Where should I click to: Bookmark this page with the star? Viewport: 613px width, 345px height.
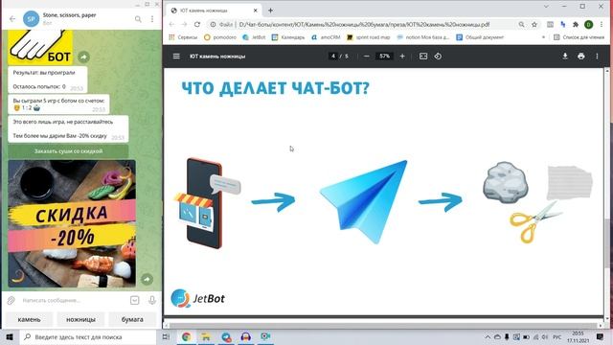(x=534, y=24)
